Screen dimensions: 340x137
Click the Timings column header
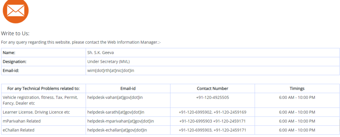(297, 89)
